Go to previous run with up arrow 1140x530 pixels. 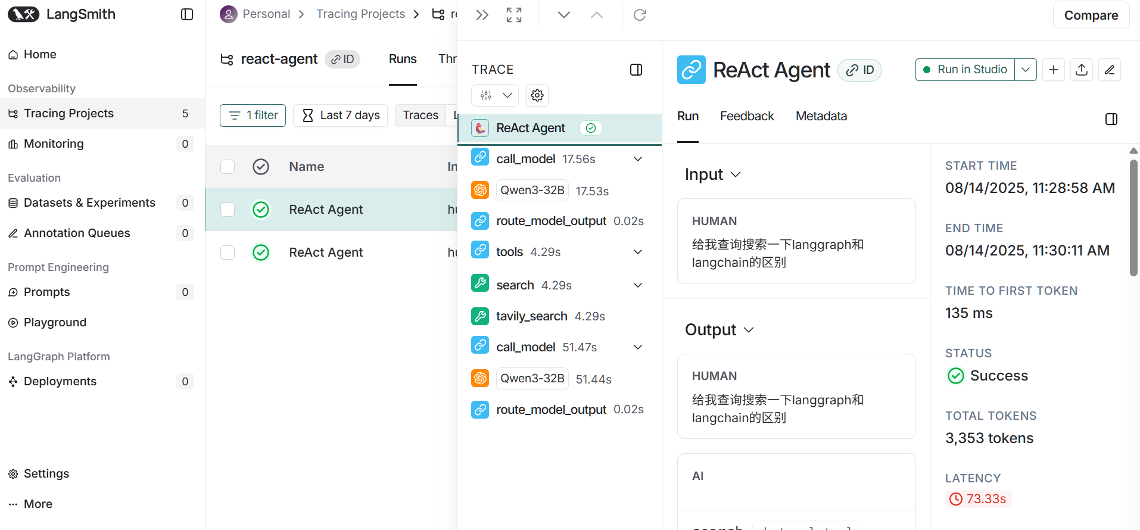point(597,15)
